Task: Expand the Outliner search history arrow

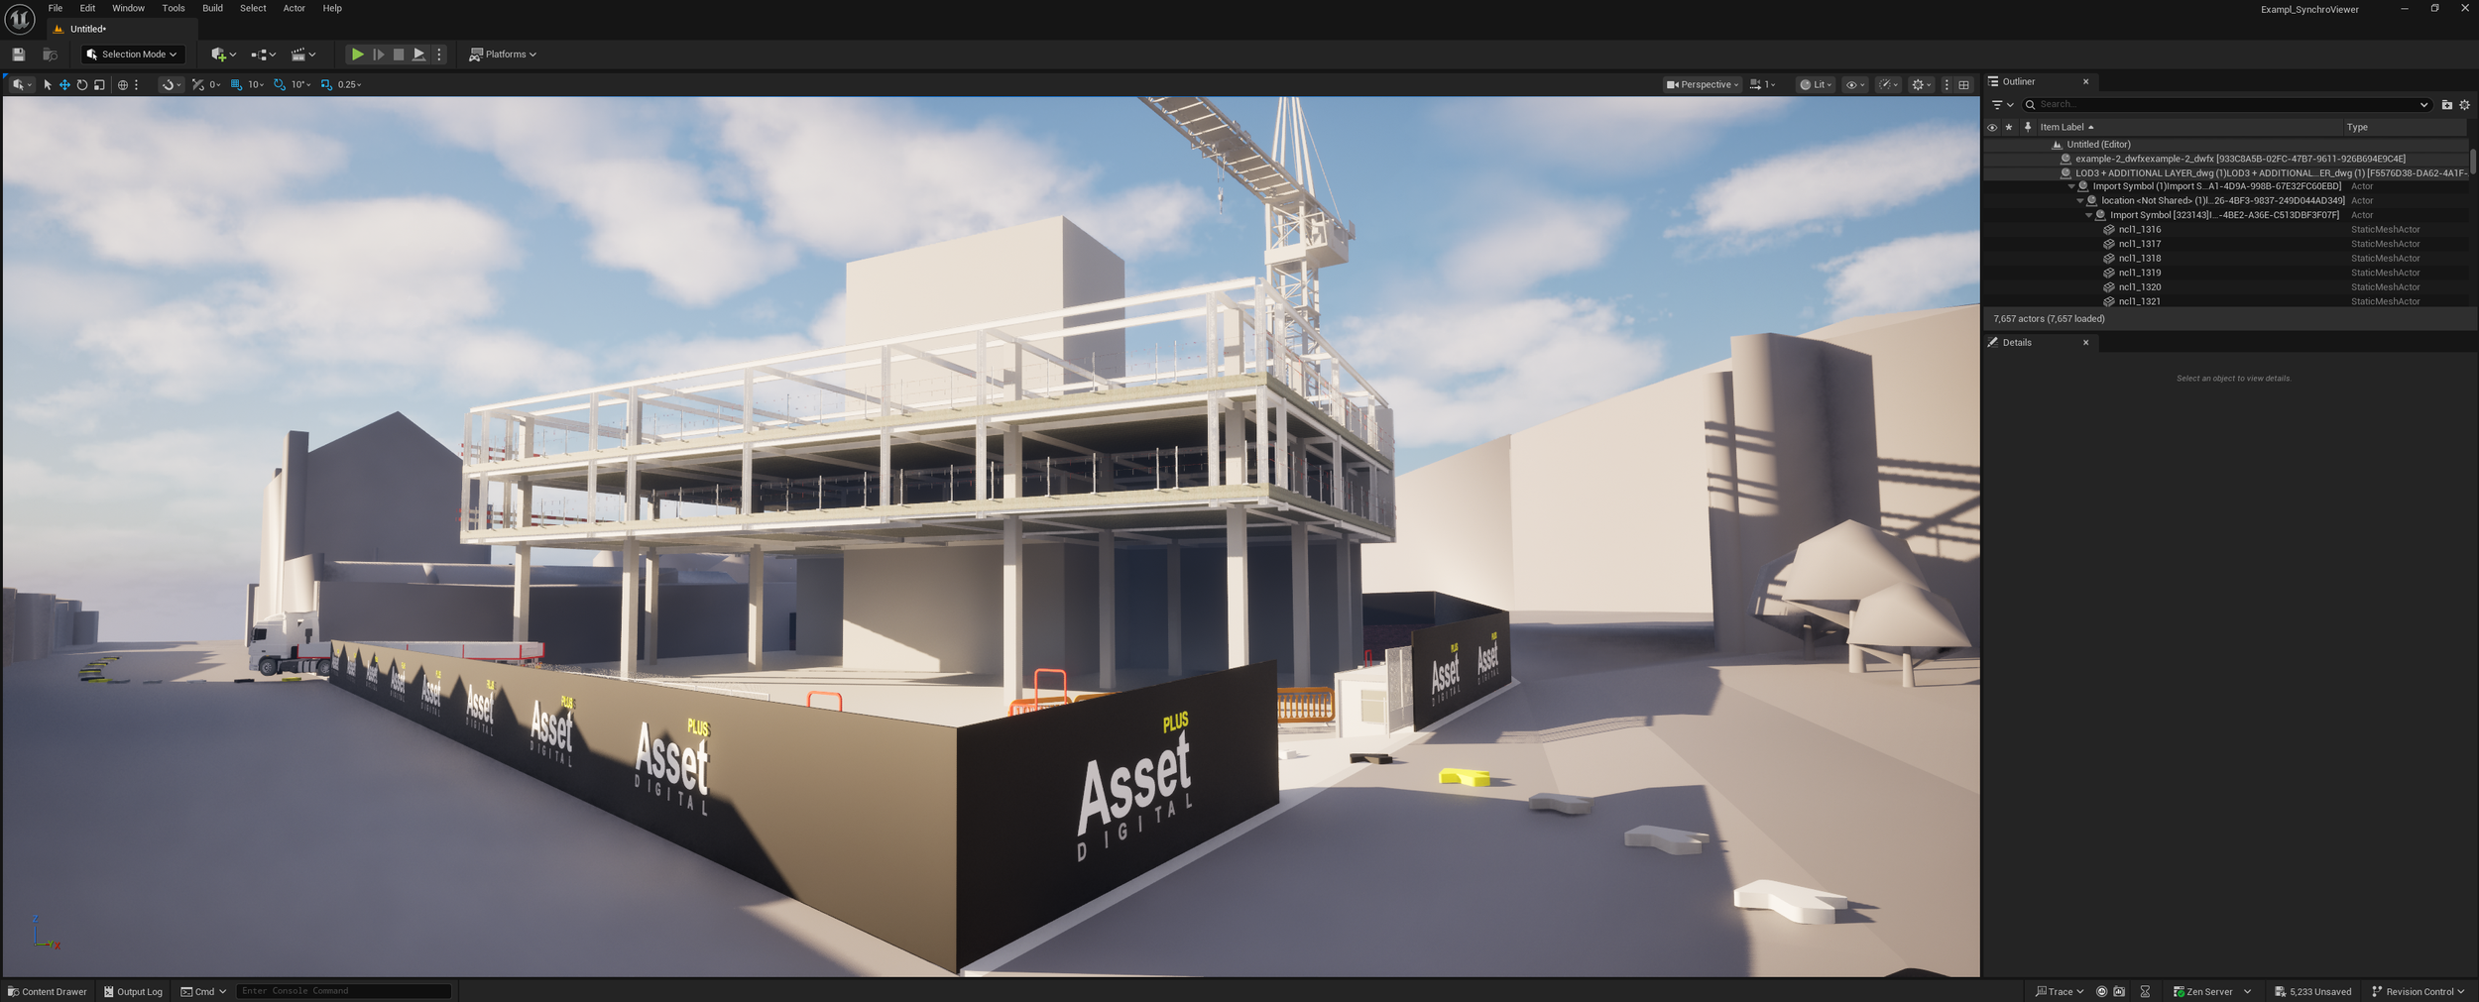Action: [2423, 105]
